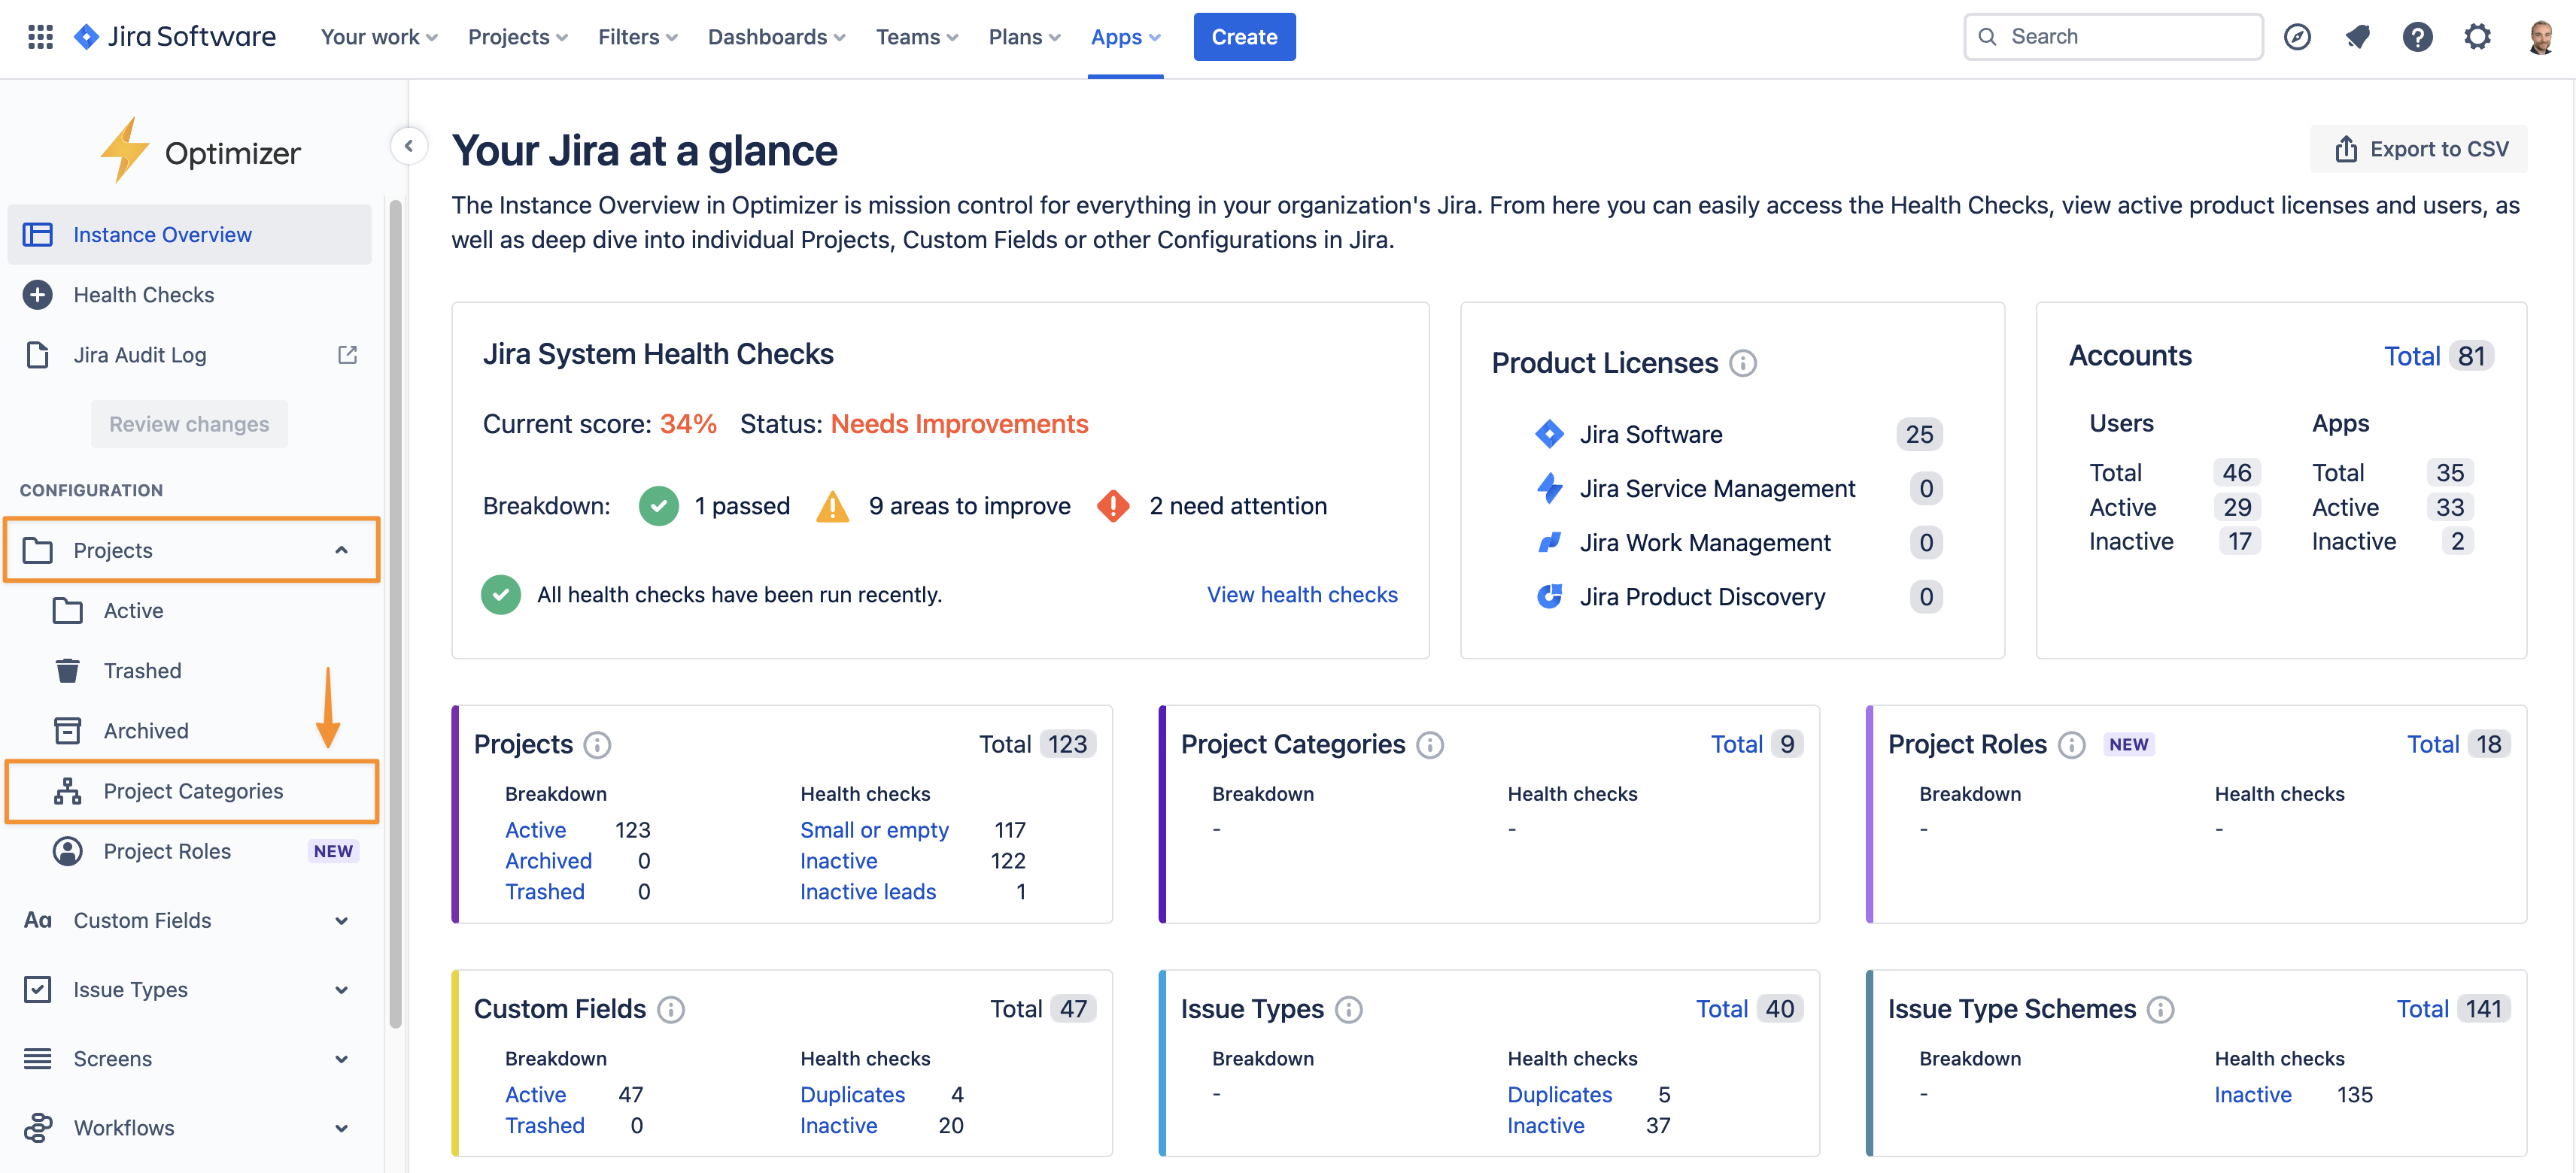Click the Project Roles info icon

coord(2071,744)
